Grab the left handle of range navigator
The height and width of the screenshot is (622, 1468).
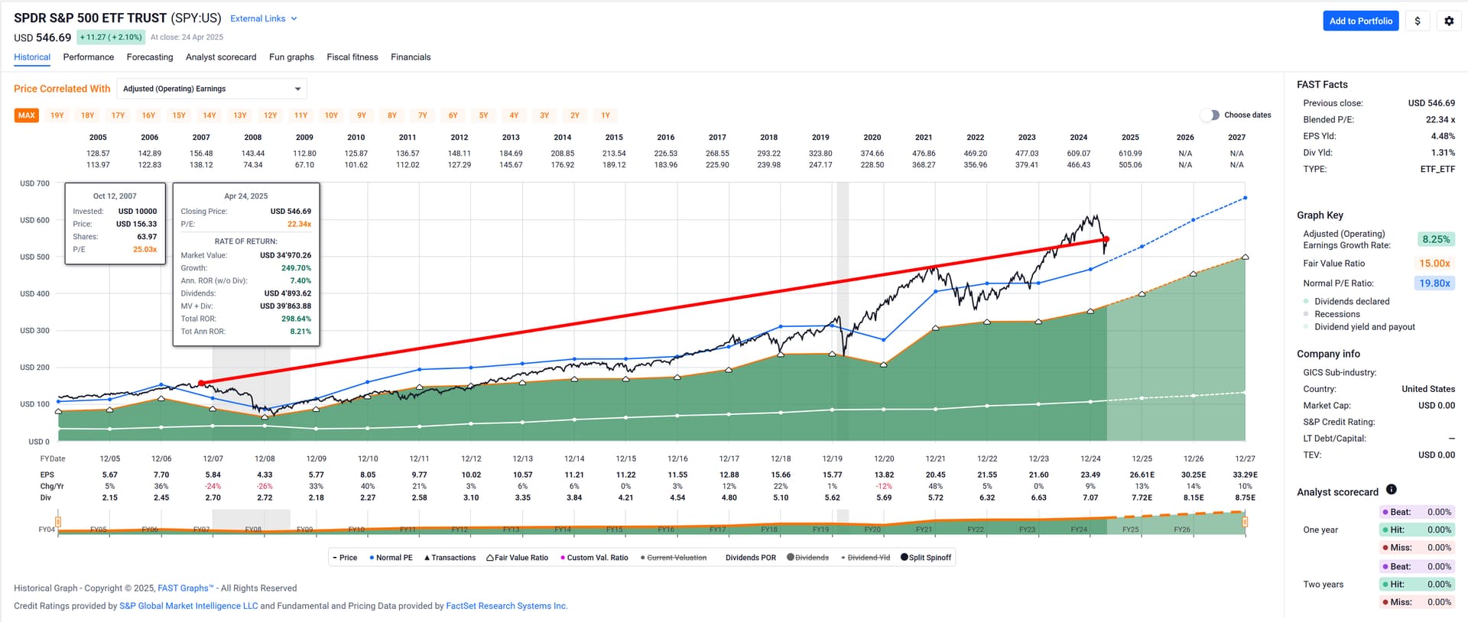[x=58, y=522]
